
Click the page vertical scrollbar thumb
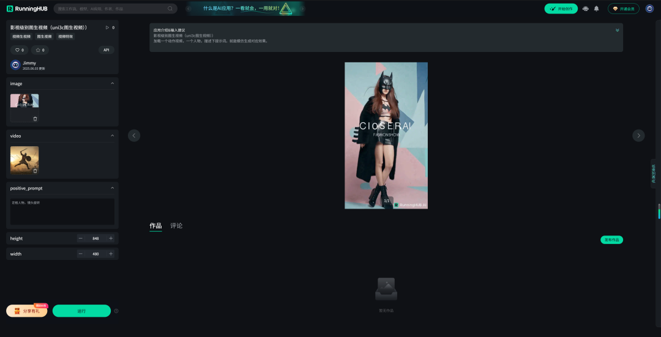point(659,212)
